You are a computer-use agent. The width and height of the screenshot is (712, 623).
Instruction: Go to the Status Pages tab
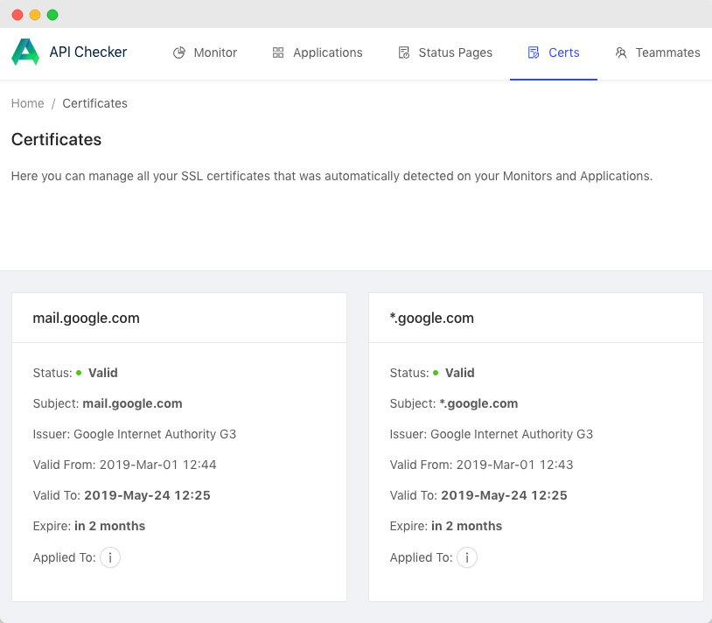(455, 52)
